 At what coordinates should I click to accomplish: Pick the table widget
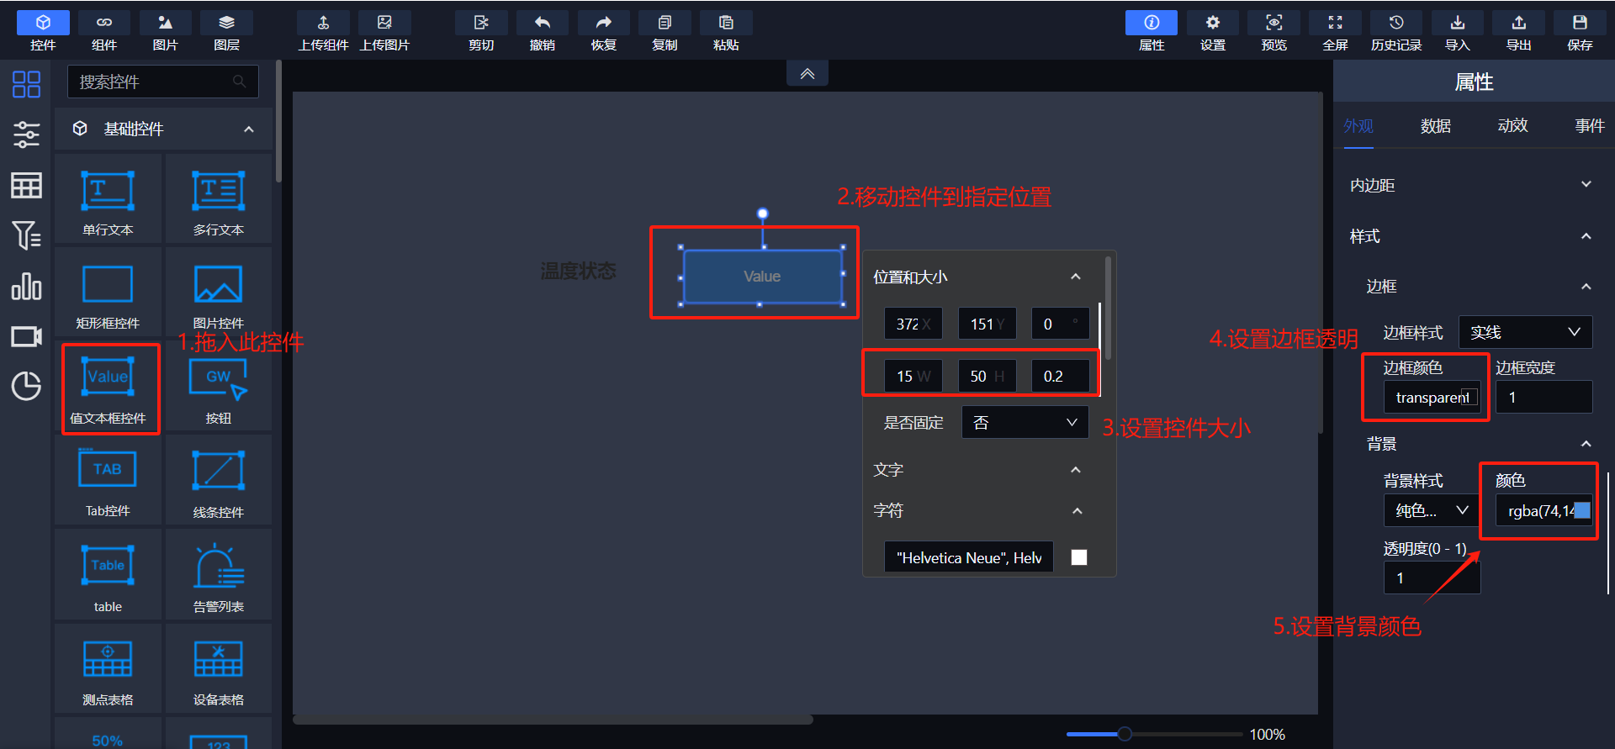(108, 576)
